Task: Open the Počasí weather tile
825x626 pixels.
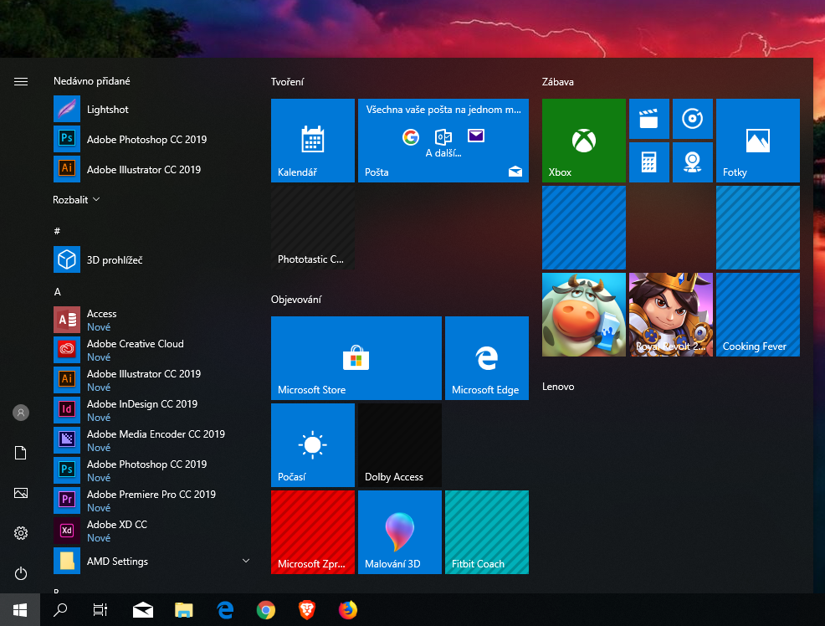Action: pyautogui.click(x=313, y=445)
